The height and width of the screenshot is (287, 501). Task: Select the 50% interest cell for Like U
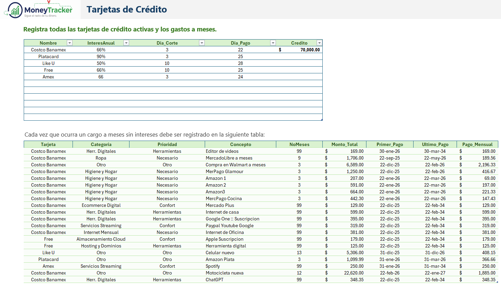(101, 63)
